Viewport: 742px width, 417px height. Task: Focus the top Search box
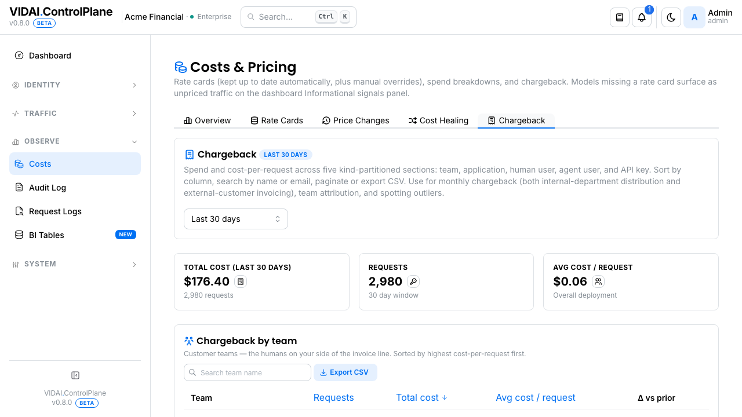pos(299,17)
